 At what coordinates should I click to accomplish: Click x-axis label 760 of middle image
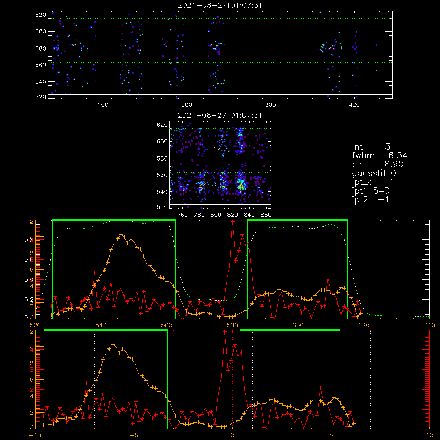click(x=183, y=215)
